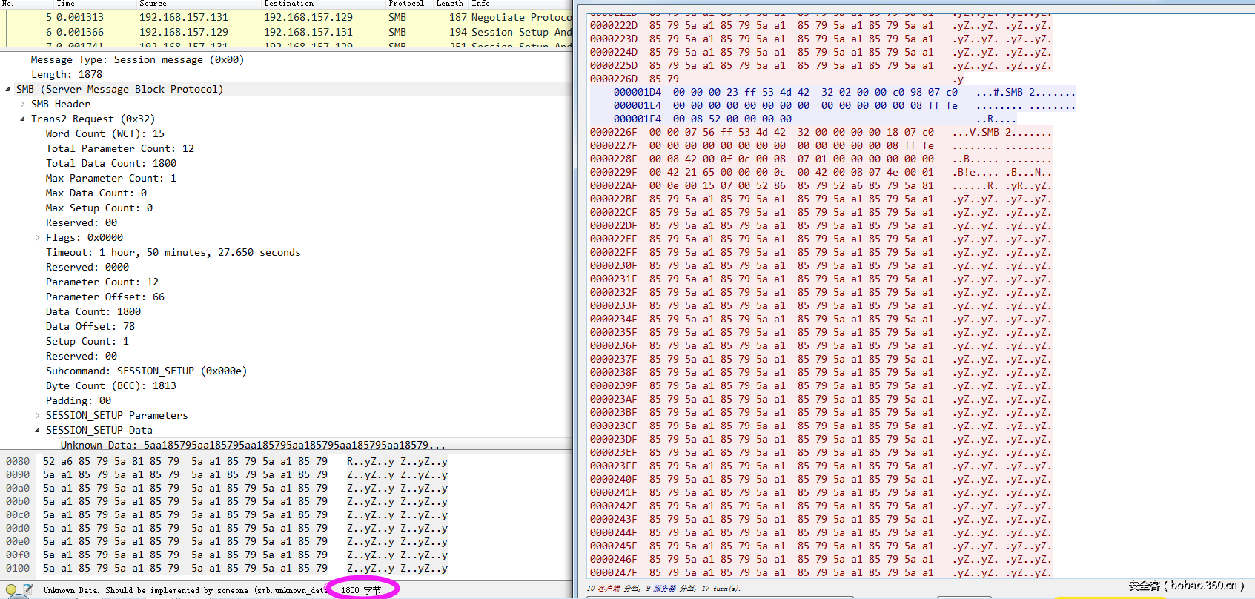
Task: Click the Destination column header
Action: [288, 4]
